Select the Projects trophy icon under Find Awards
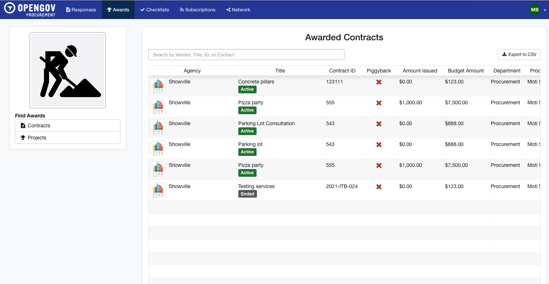This screenshot has height=284, width=549. (23, 138)
